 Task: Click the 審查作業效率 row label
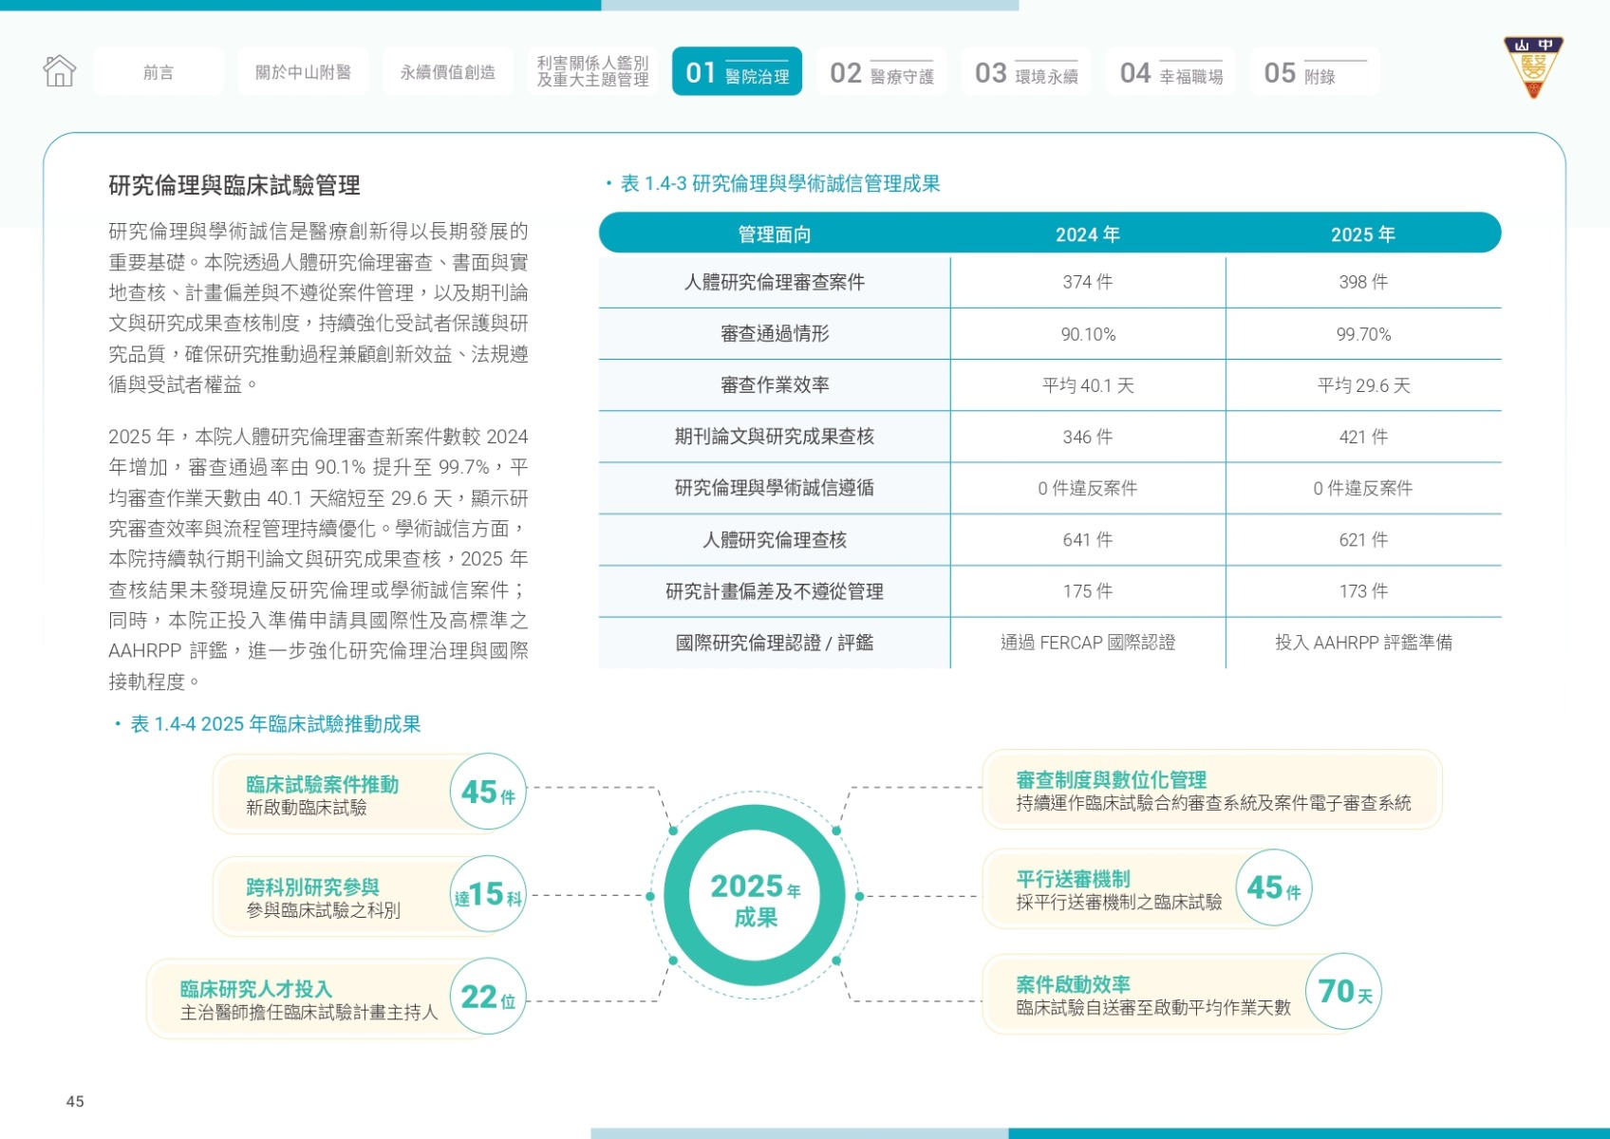coord(775,384)
